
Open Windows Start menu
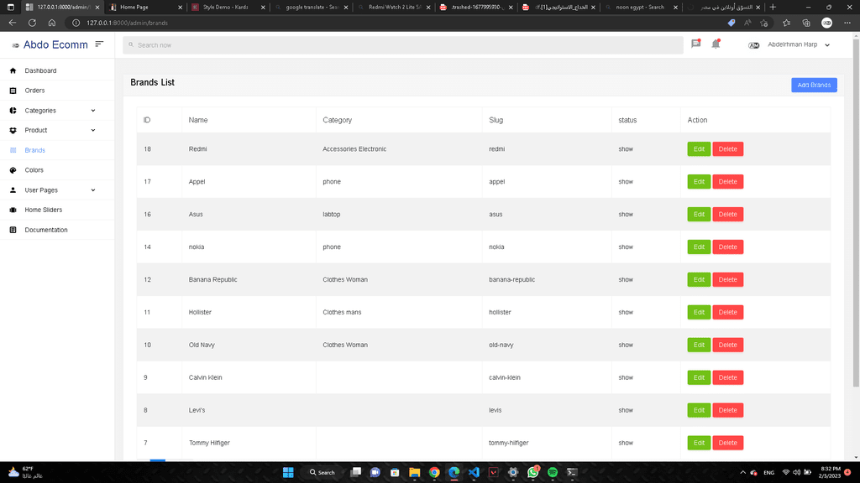coord(288,472)
